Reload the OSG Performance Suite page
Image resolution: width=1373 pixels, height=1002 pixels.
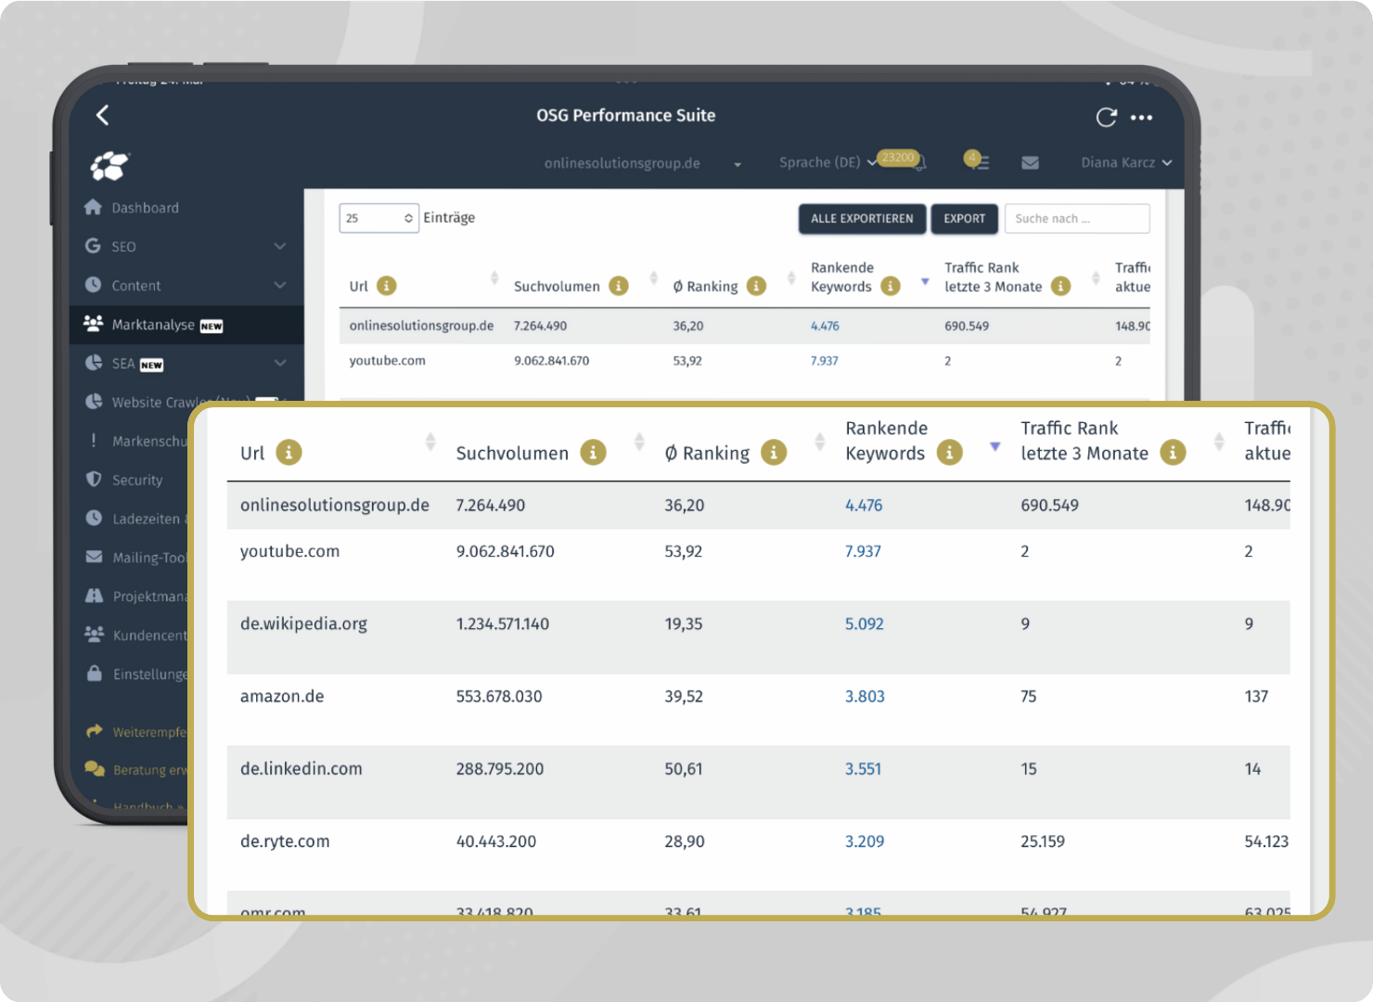coord(1106,117)
